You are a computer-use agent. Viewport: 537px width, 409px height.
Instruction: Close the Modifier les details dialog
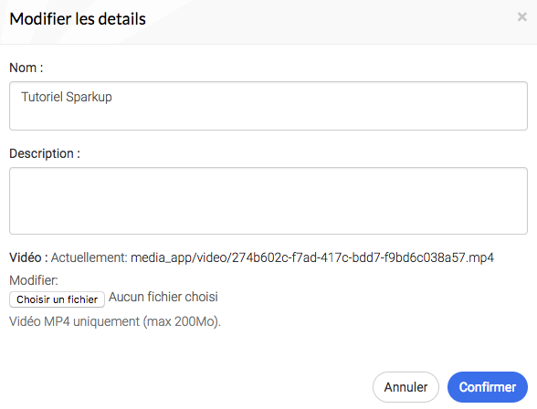[x=522, y=16]
